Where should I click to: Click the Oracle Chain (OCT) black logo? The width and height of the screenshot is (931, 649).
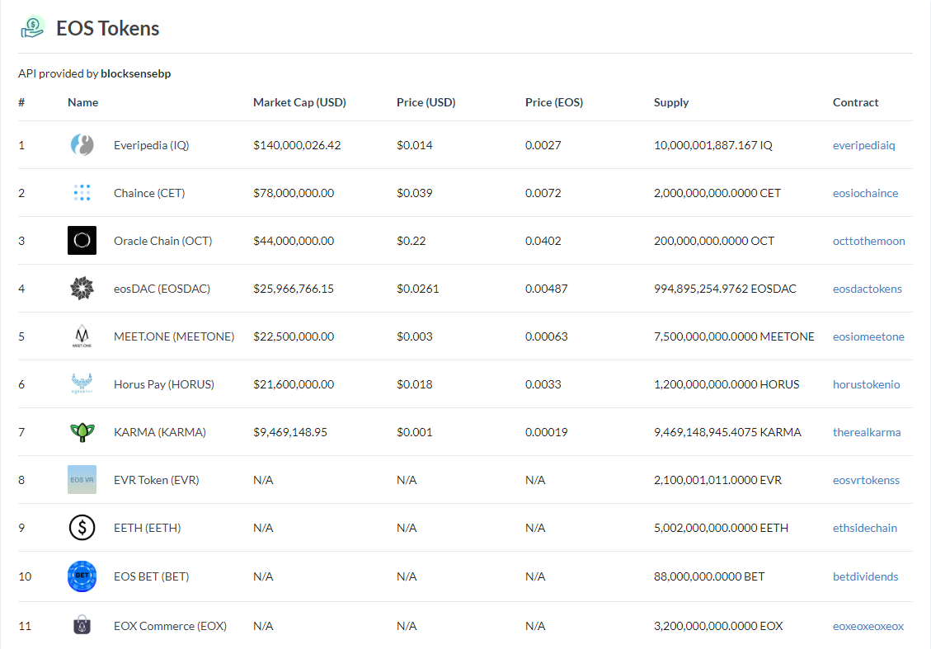[x=82, y=241]
